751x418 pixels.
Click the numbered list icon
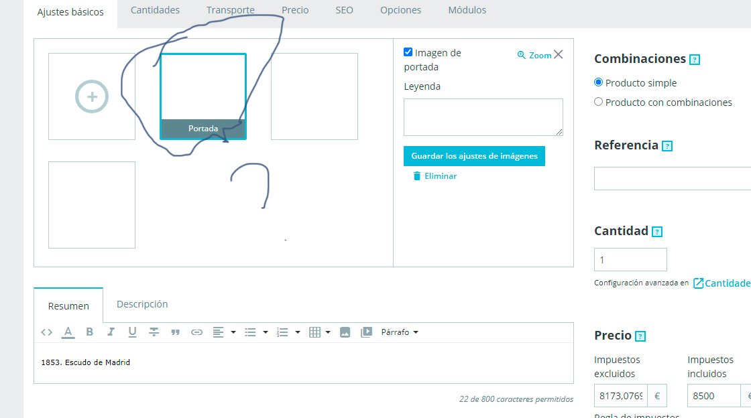point(282,332)
